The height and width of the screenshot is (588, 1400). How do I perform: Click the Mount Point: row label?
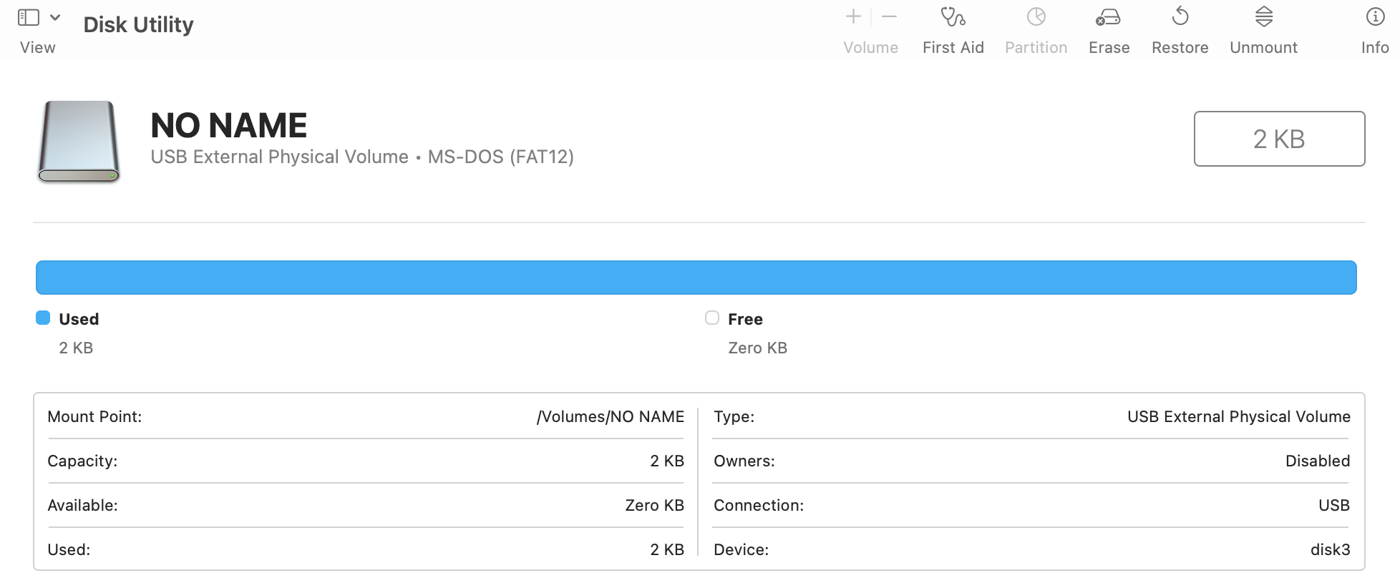tap(94, 416)
